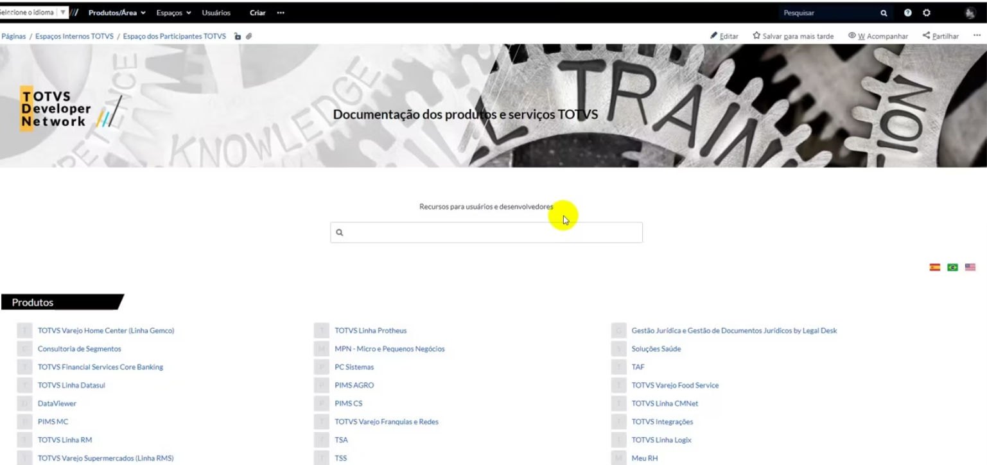Click the icon beside TOTVS Linha Protheus
The height and width of the screenshot is (465, 987).
(321, 331)
